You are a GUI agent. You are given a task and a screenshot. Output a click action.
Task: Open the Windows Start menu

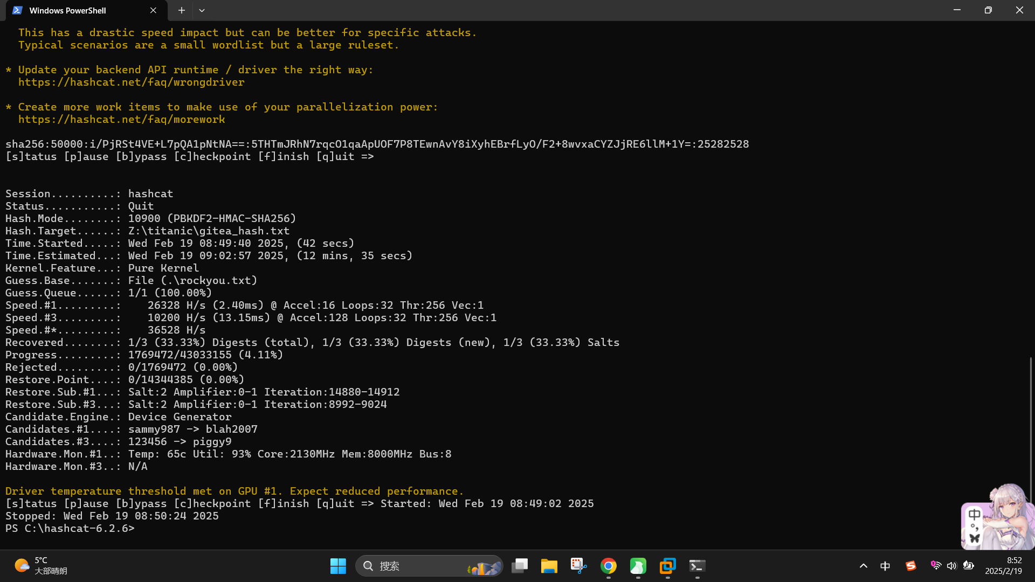pyautogui.click(x=338, y=566)
